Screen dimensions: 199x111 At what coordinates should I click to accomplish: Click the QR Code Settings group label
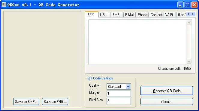click(100, 78)
